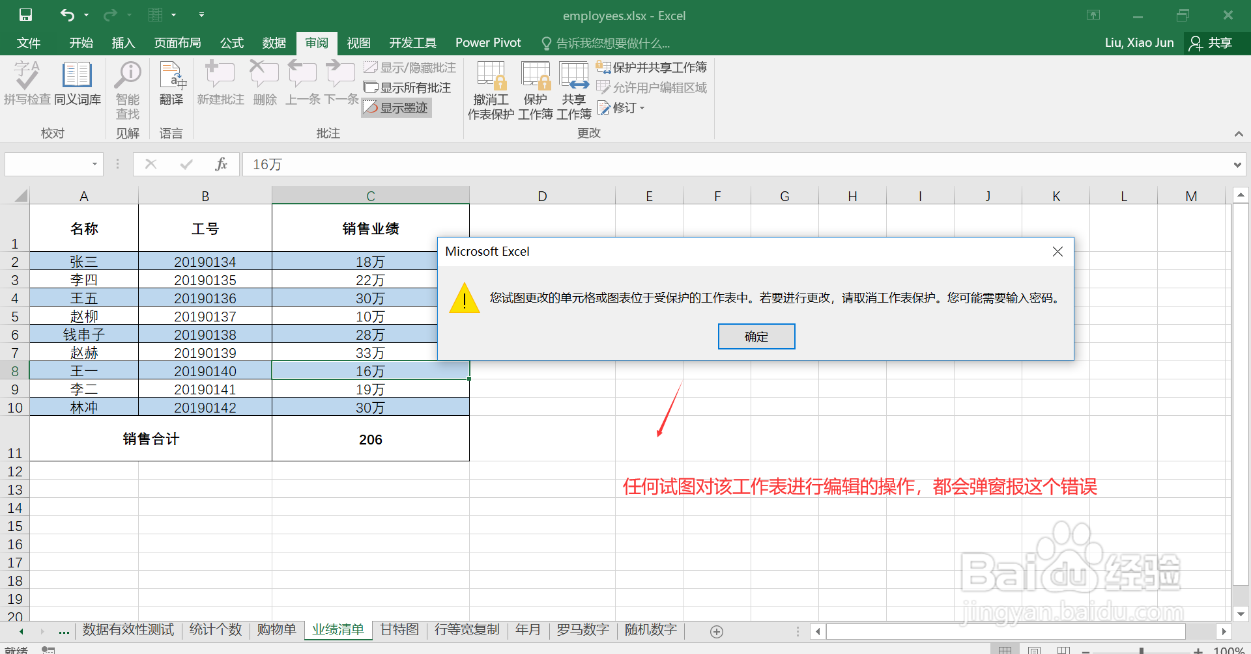Click cell with ID 20190137
Image resolution: width=1251 pixels, height=654 pixels.
(205, 316)
